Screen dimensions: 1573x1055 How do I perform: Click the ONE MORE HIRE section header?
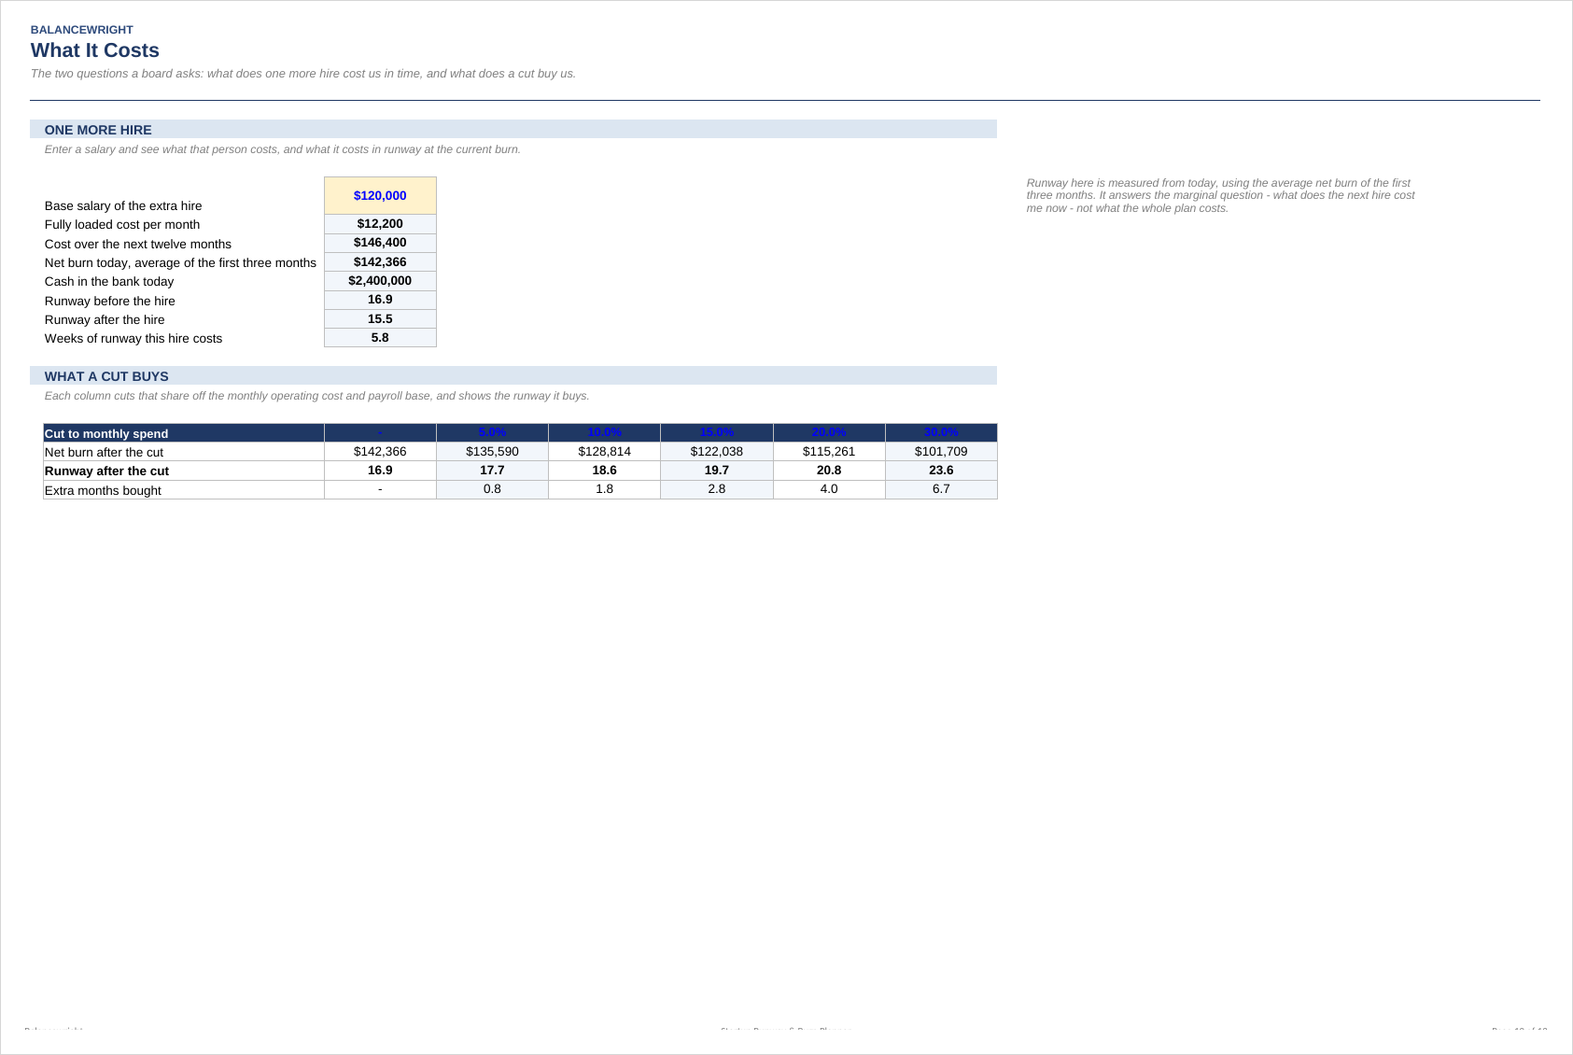point(513,130)
